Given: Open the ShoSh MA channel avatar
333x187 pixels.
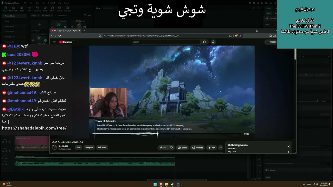Looking at the screenshot, I should click(x=54, y=148).
